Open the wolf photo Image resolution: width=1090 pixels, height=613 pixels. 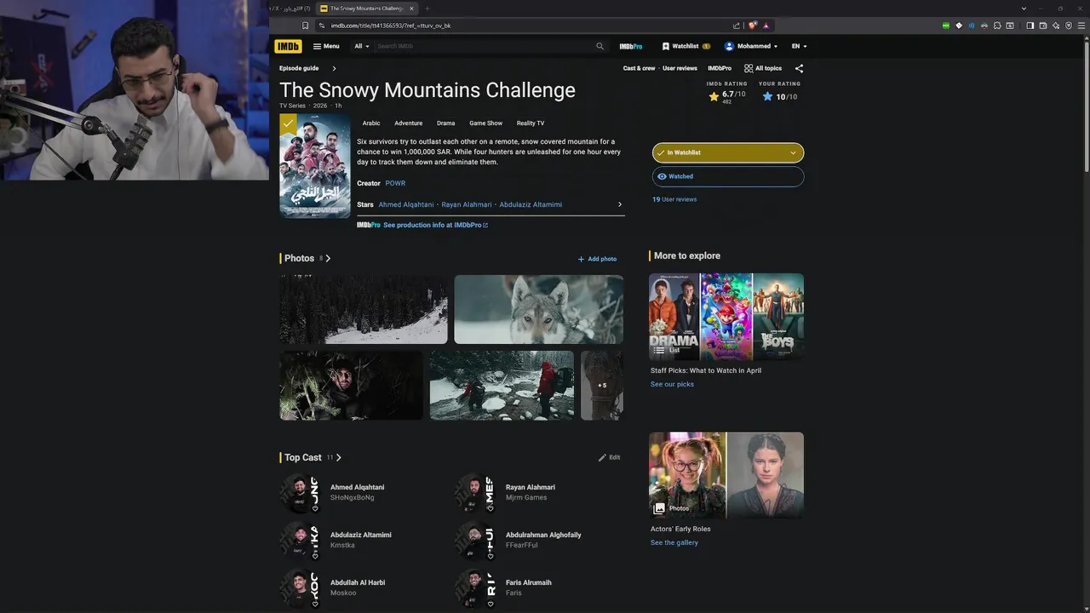click(538, 309)
